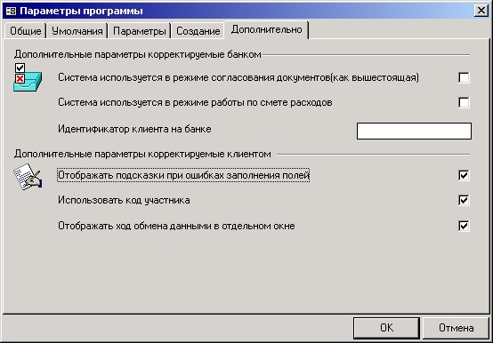Click the document tray icon with checkmark
Image resolution: width=493 pixels, height=343 pixels.
point(28,77)
